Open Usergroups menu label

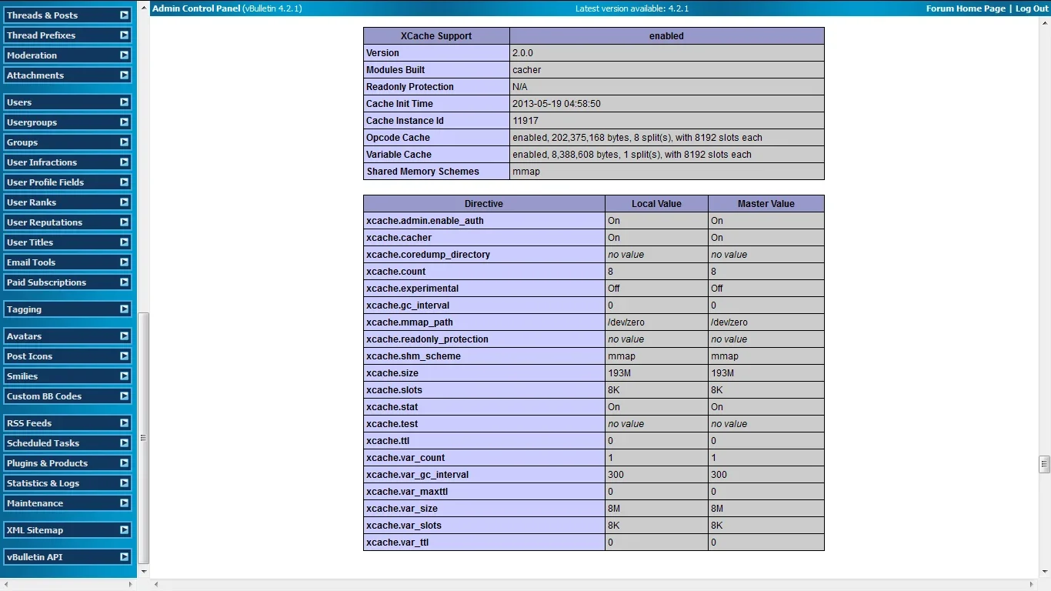(x=32, y=122)
